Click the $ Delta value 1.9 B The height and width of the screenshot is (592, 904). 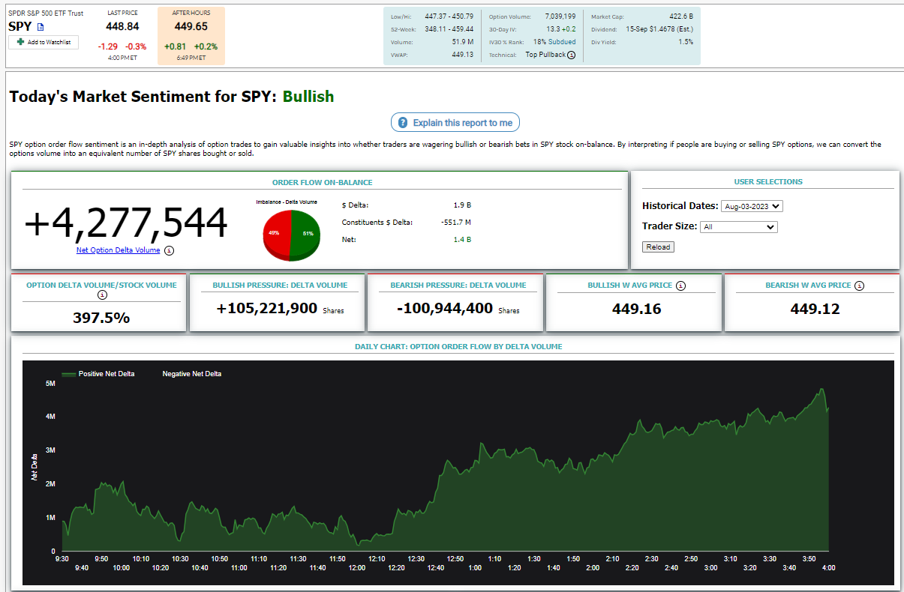tap(462, 205)
